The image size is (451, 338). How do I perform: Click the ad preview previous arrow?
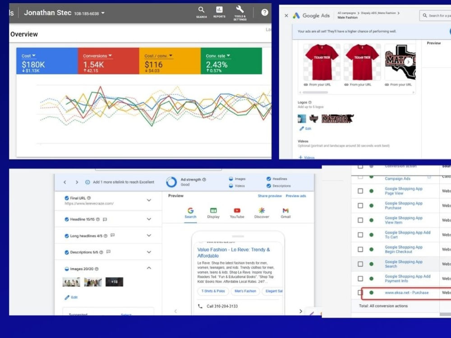175,311
